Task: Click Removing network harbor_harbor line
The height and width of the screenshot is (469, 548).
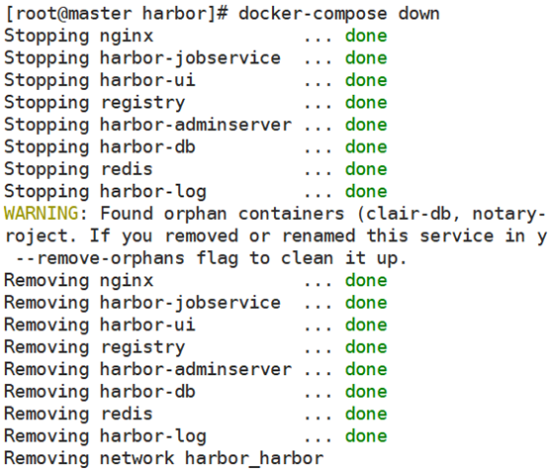Action: pos(164,458)
